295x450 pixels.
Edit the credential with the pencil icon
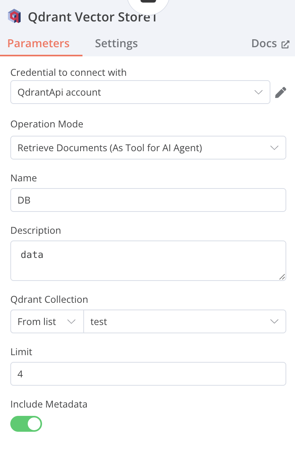281,92
